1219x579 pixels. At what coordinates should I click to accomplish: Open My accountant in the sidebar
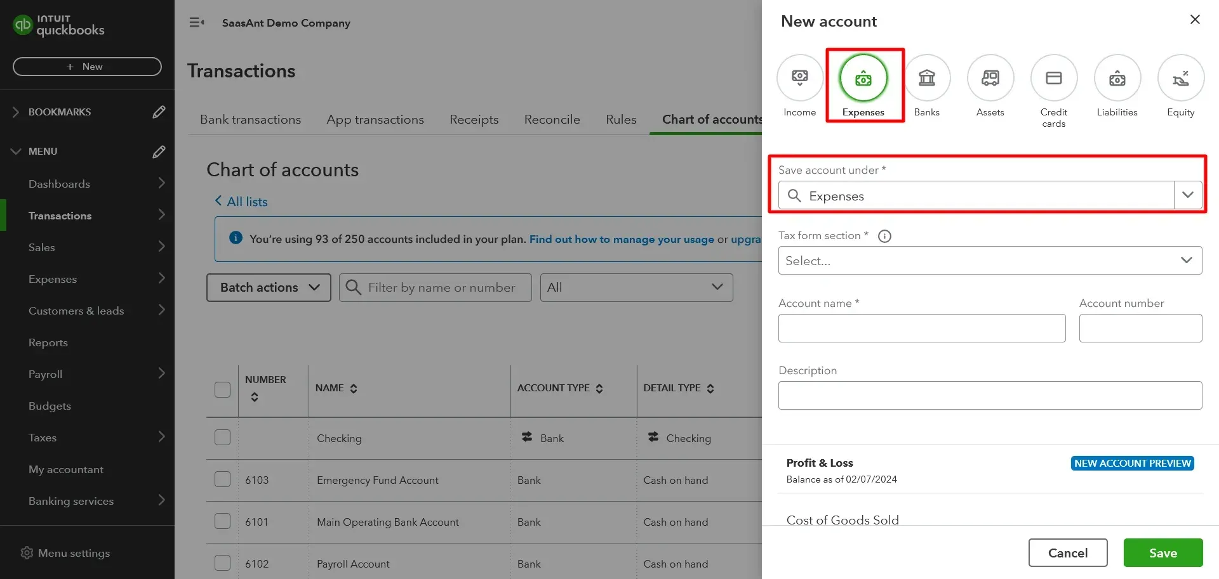pyautogui.click(x=66, y=469)
